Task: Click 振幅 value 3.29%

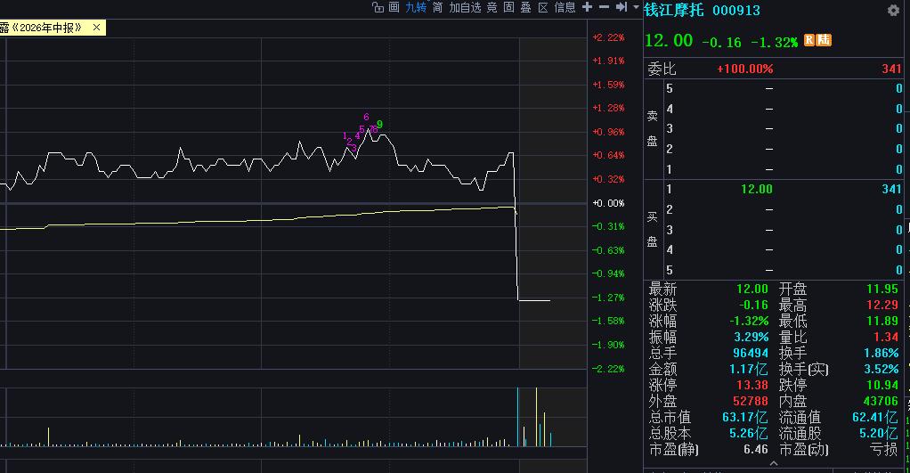Action: (x=751, y=337)
